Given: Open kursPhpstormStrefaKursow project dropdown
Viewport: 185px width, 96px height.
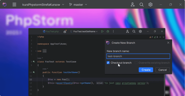Looking at the screenshot, I should 43,5.
